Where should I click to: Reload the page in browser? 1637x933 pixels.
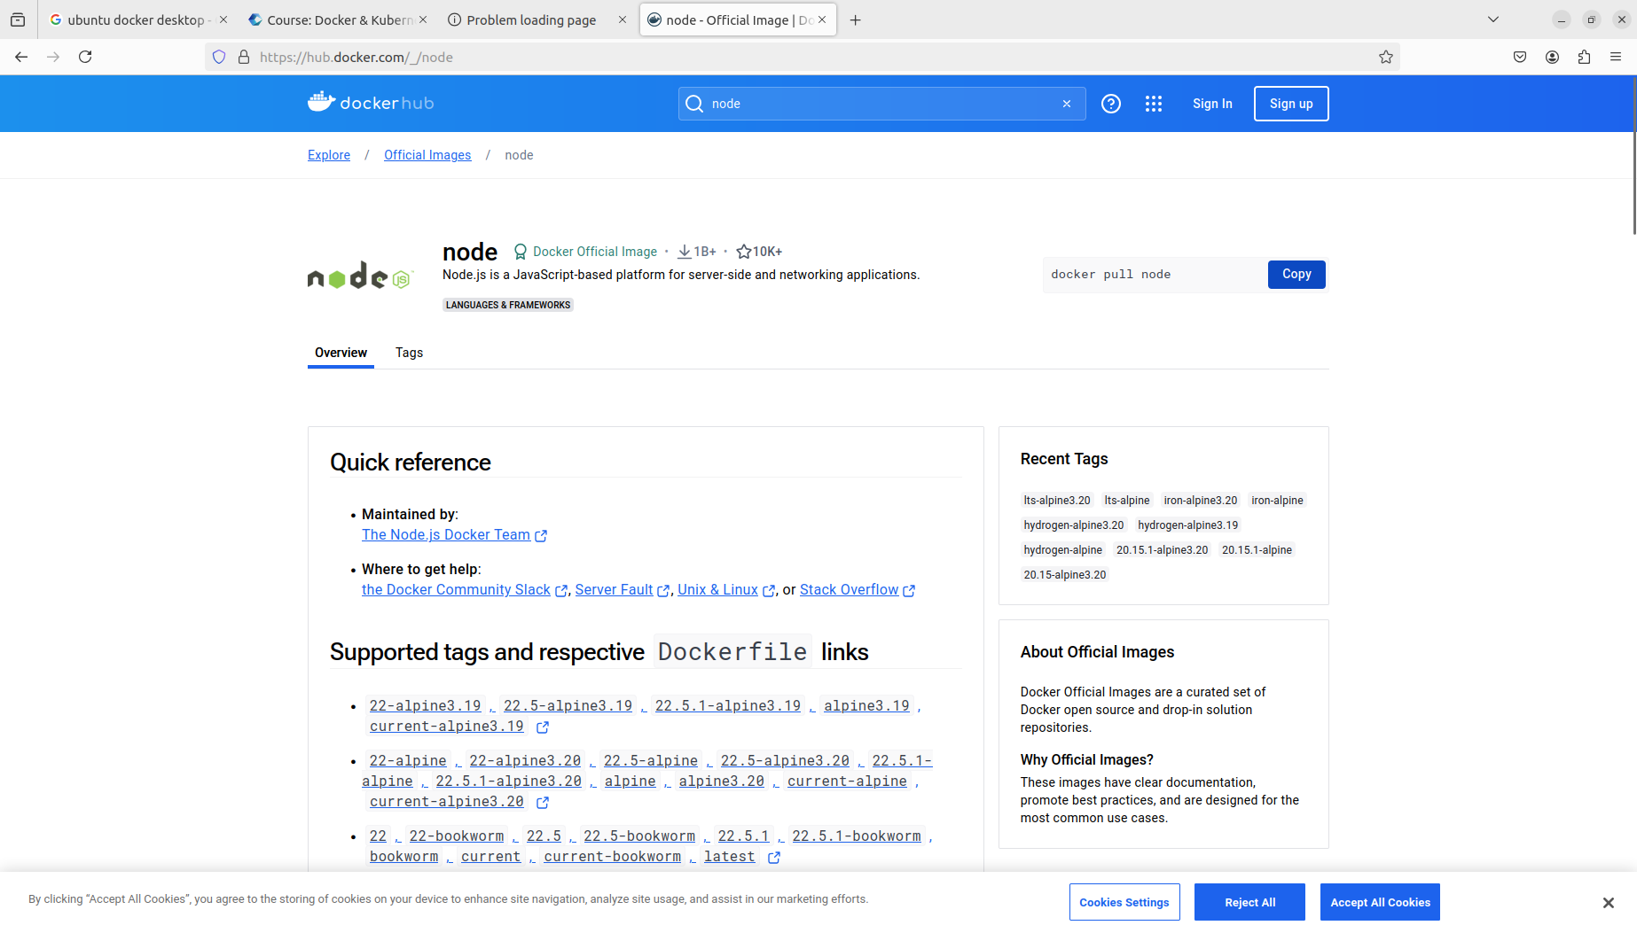[85, 57]
